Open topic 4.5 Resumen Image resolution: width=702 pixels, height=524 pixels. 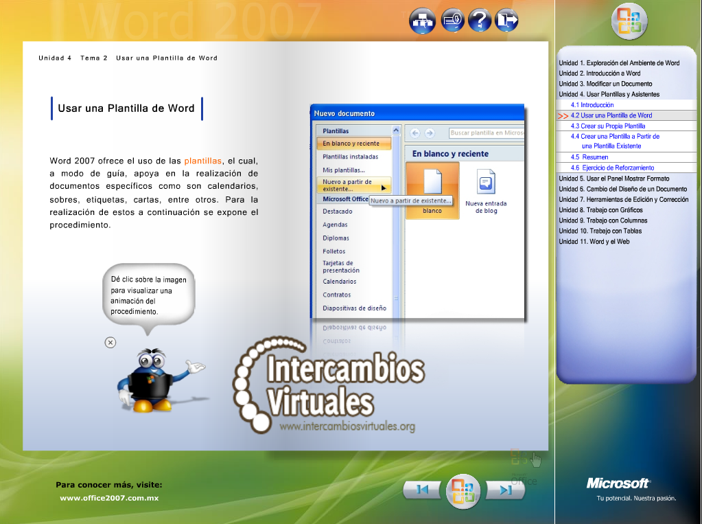point(589,157)
